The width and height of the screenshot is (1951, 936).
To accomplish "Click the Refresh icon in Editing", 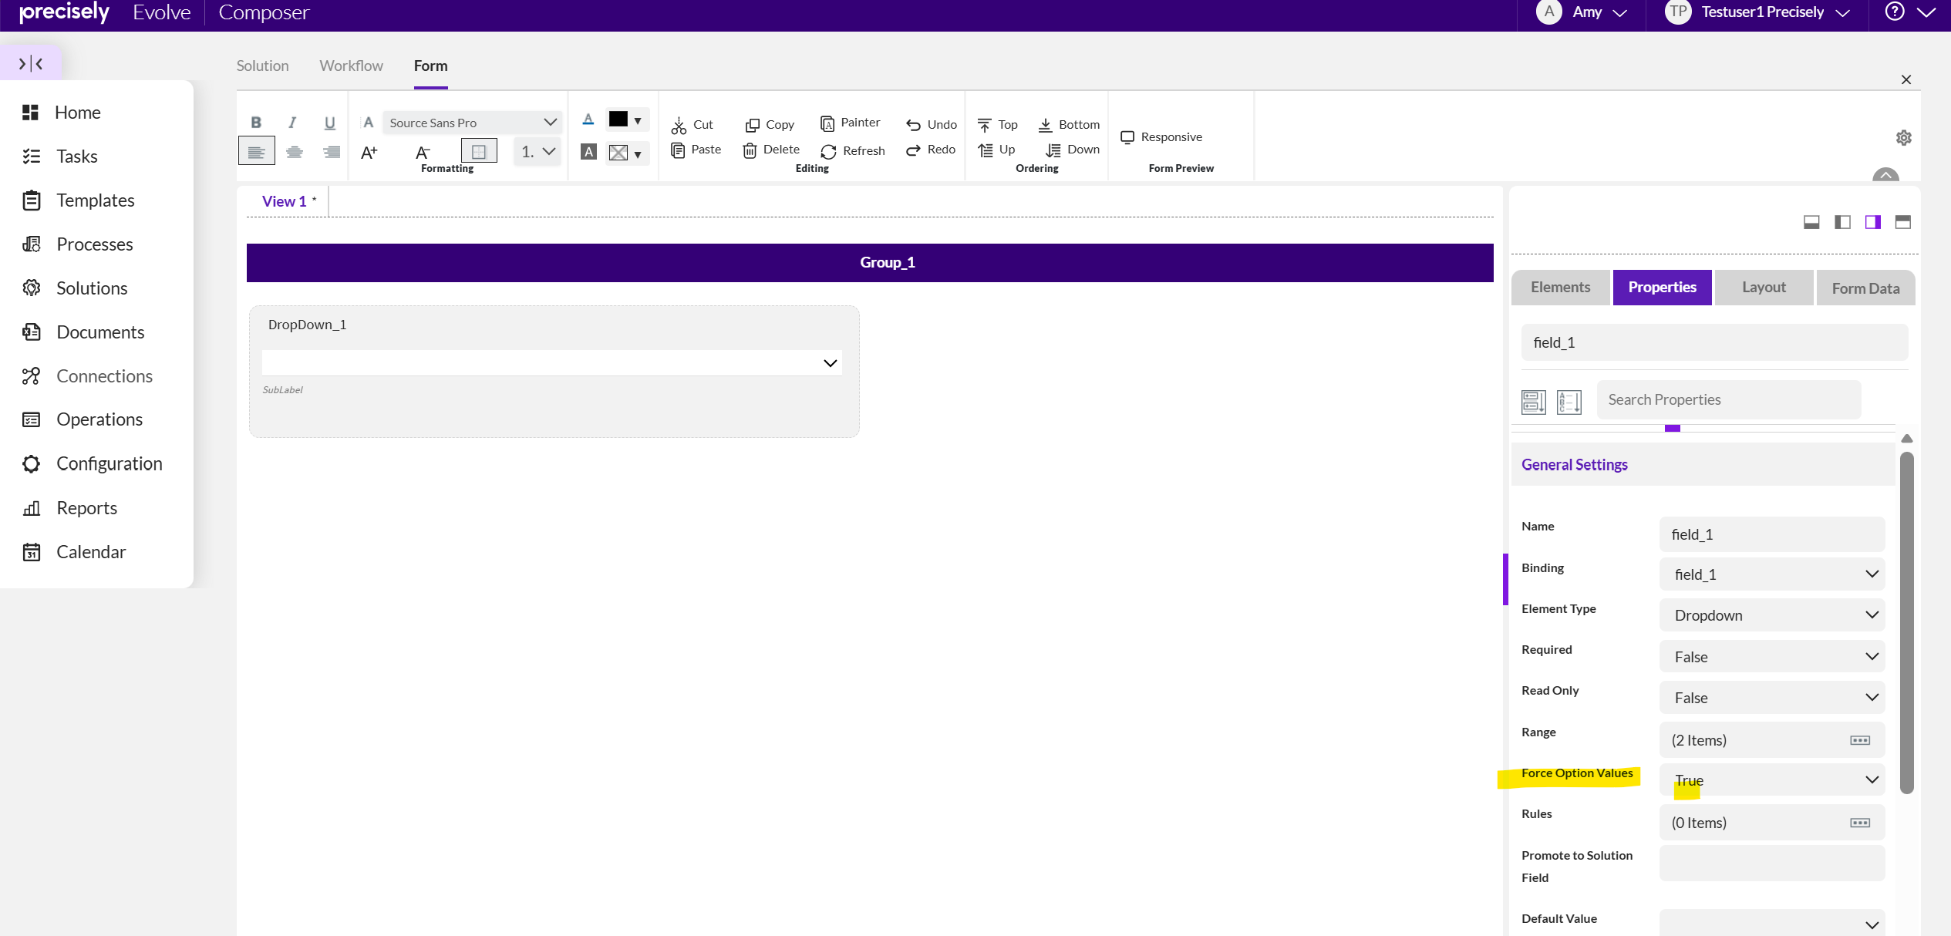I will 829,151.
